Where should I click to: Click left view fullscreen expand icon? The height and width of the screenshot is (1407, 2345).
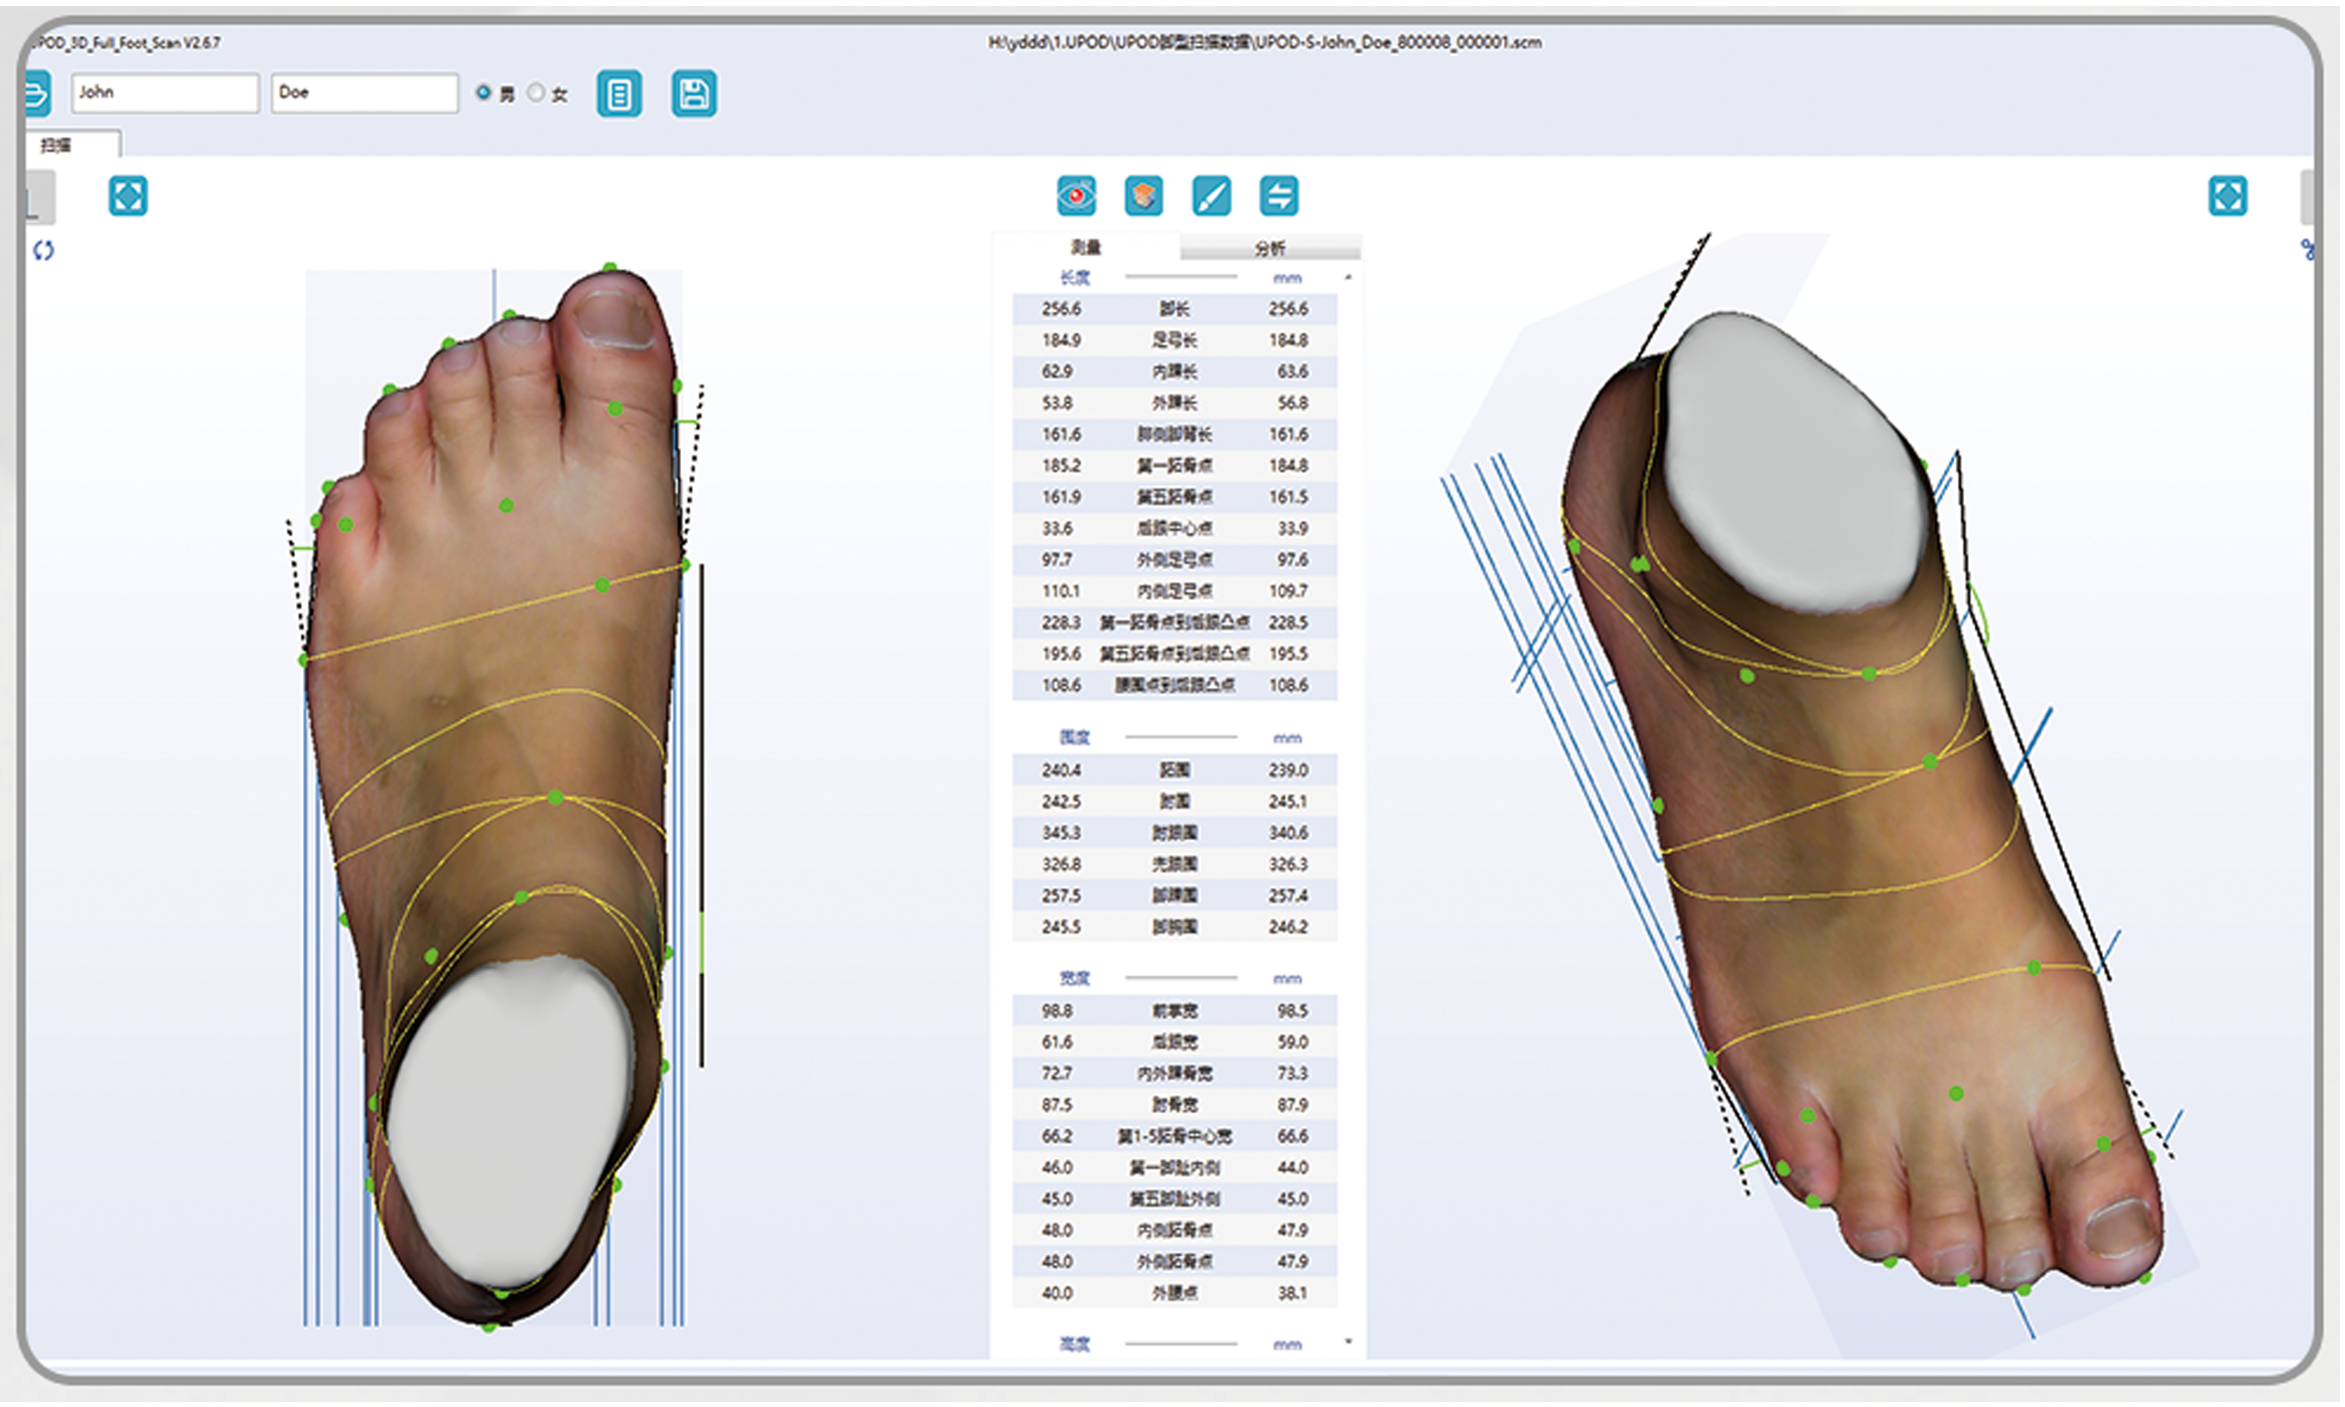click(x=128, y=196)
